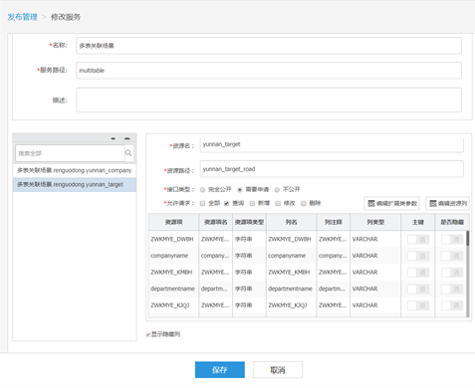Toggle 显示隐藏列 checkbox

(x=148, y=334)
